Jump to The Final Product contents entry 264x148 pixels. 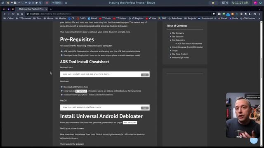tap(180, 54)
